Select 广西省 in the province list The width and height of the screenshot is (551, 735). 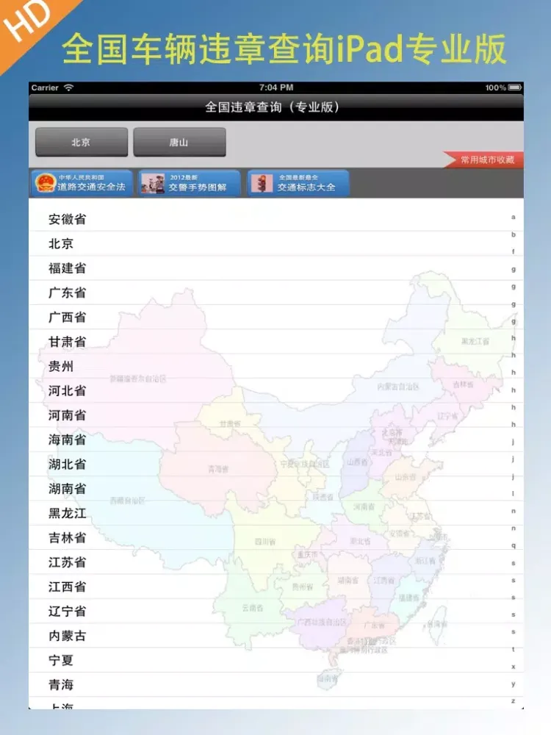pos(276,317)
